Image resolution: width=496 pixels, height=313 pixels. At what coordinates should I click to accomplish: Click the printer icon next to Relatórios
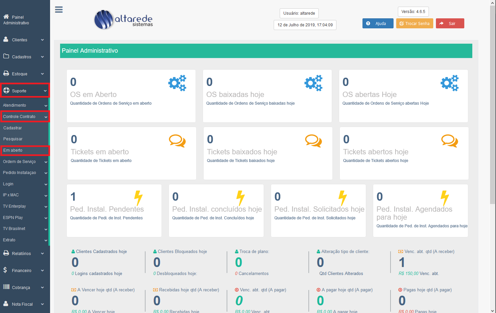coord(6,253)
